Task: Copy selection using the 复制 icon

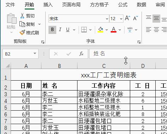Action: (22, 24)
